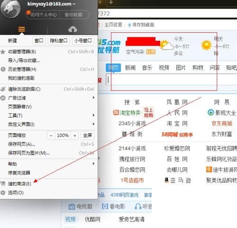Expand the 工具(T) submenu arrow

(93, 115)
